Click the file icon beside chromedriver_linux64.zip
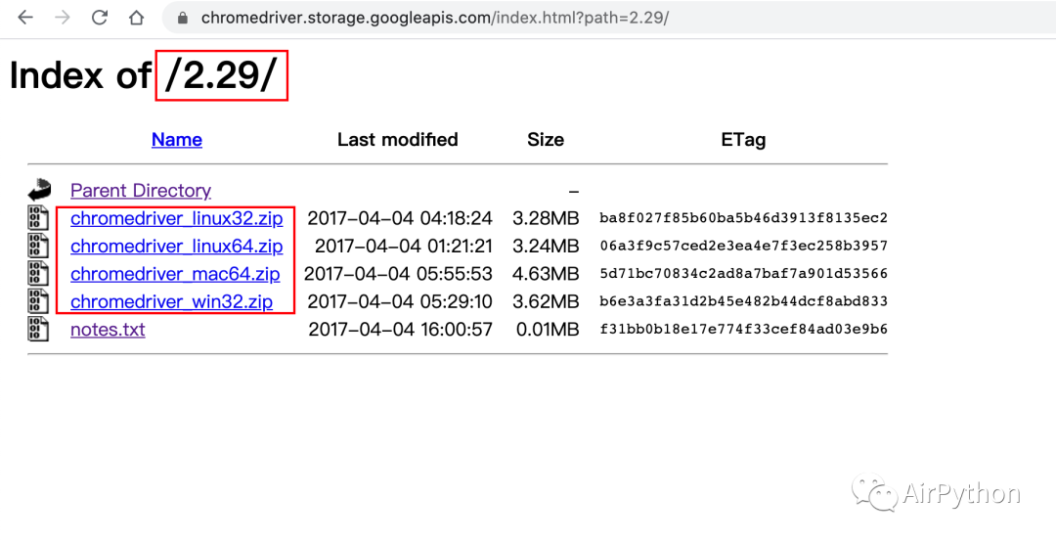Image resolution: width=1056 pixels, height=543 pixels. [38, 246]
